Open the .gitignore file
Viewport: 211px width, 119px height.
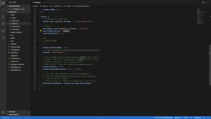tap(14, 56)
